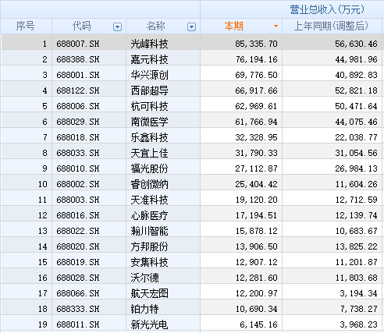This screenshot has height=333, width=384.
Task: Select the 华兴源创 name cell
Action: click(x=149, y=75)
